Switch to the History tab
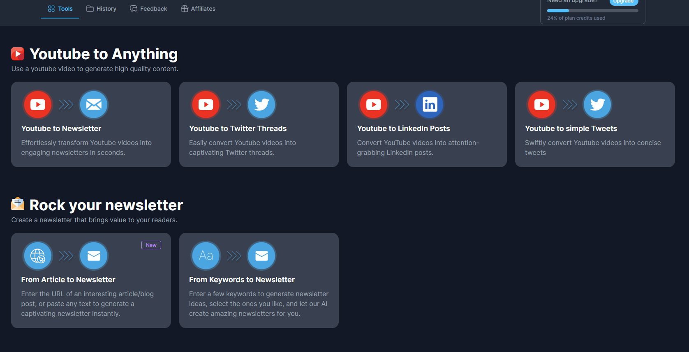689x352 pixels. coord(101,9)
